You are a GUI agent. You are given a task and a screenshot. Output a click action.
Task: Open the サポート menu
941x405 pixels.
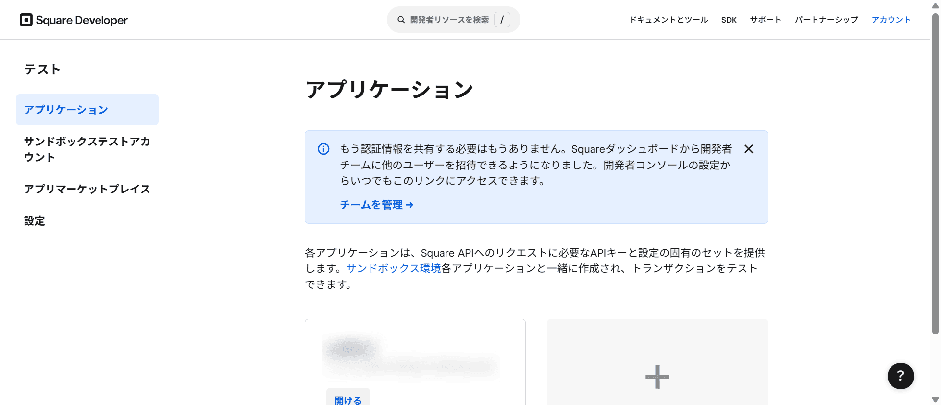tap(766, 20)
